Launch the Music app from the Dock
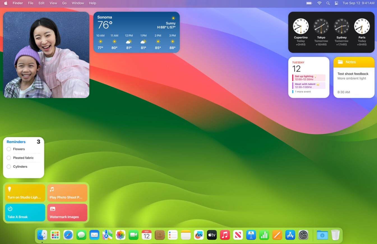 coord(225,235)
